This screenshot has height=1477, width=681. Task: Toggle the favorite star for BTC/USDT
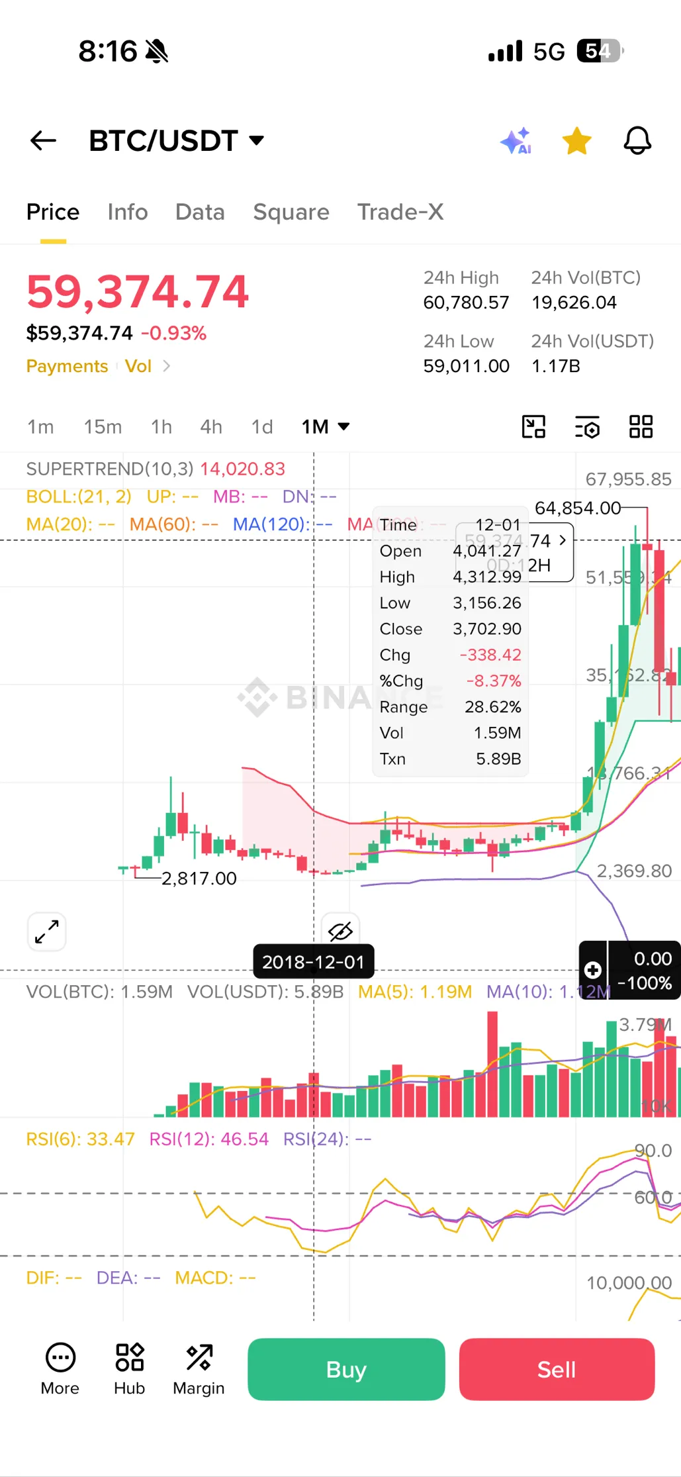[577, 140]
